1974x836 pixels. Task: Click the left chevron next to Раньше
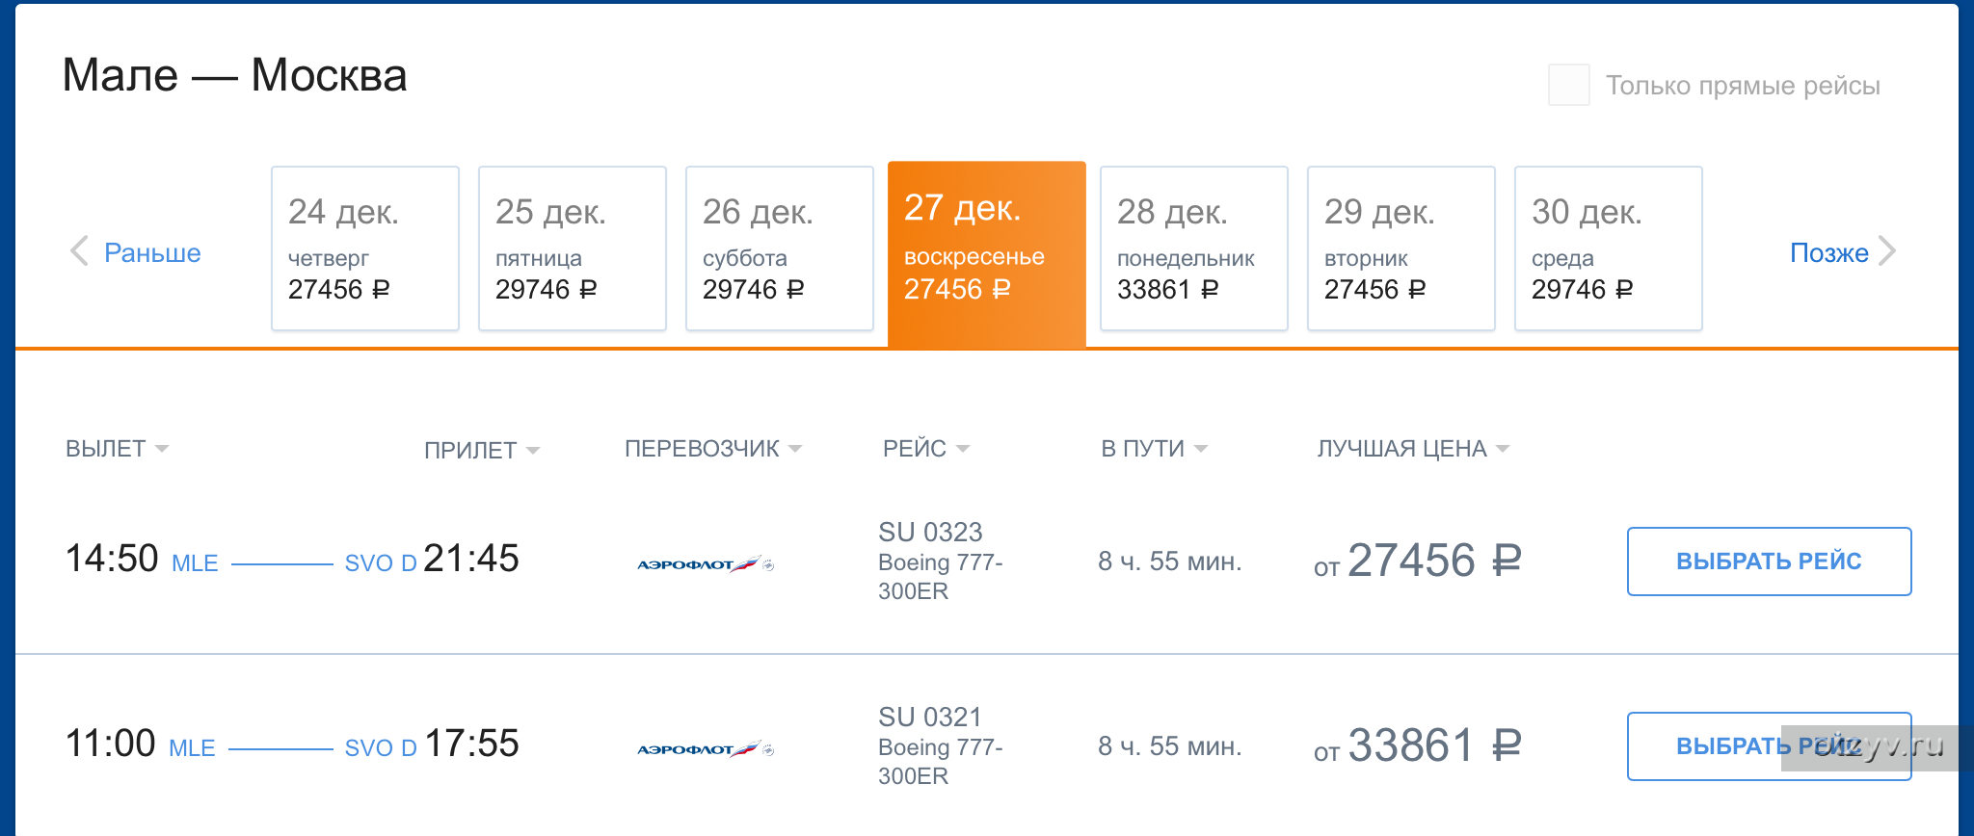(79, 251)
